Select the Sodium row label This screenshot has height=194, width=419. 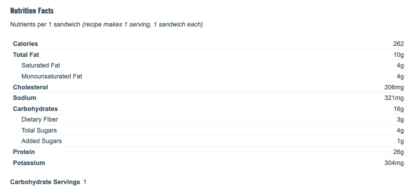(x=24, y=98)
